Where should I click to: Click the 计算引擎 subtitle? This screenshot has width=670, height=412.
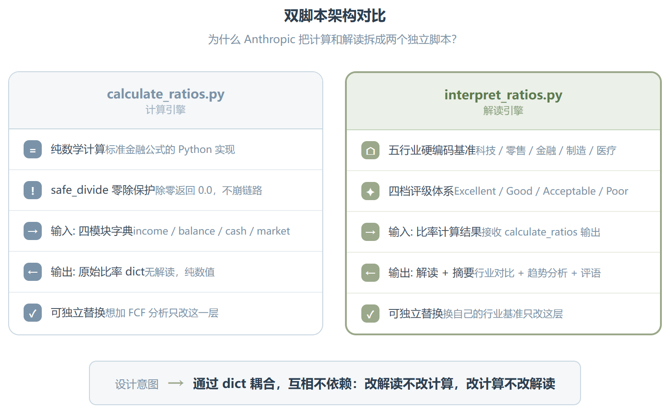click(166, 110)
